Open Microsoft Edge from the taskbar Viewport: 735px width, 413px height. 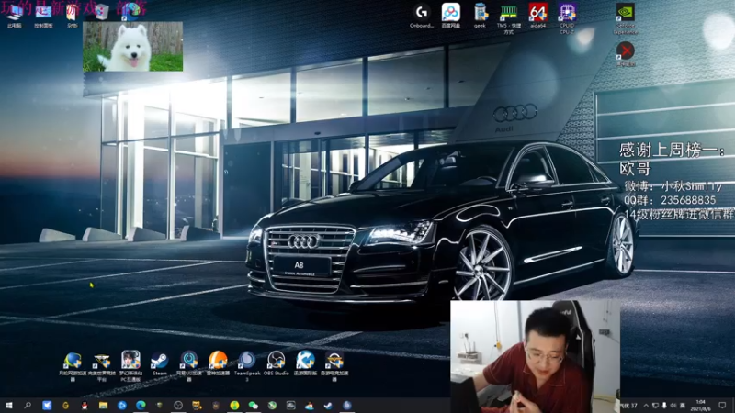pos(141,405)
